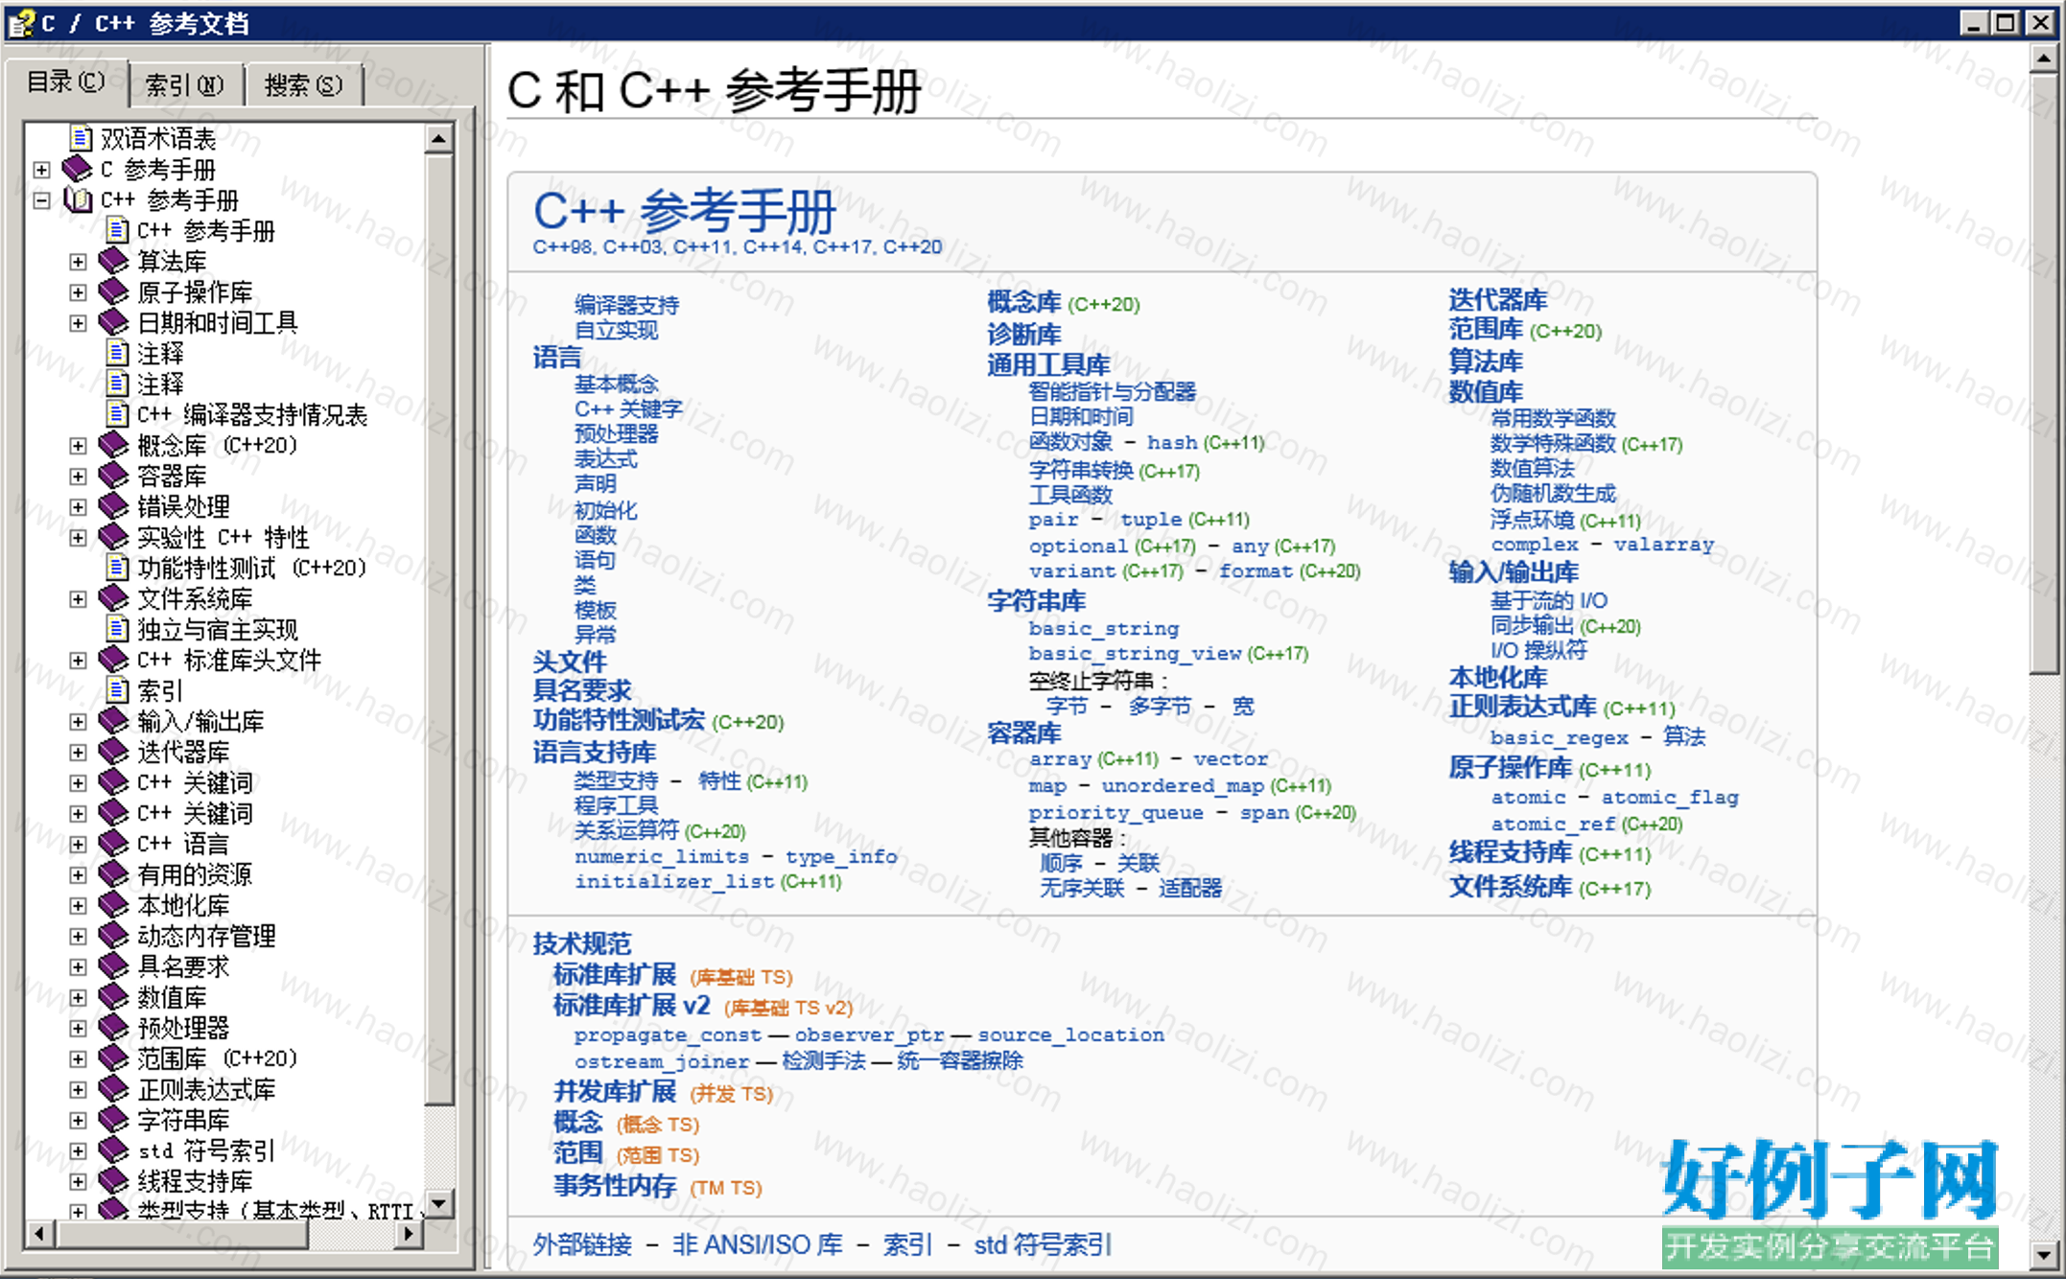The image size is (2066, 1279).
Task: Click the book icon beside 有用的资源
Action: tap(113, 875)
